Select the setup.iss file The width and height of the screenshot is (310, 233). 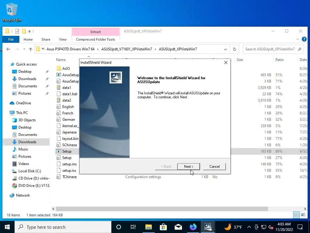point(69,171)
